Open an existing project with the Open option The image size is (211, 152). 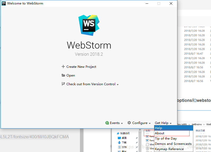click(x=68, y=75)
